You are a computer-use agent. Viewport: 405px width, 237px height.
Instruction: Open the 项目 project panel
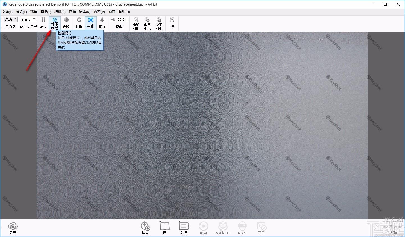click(184, 228)
